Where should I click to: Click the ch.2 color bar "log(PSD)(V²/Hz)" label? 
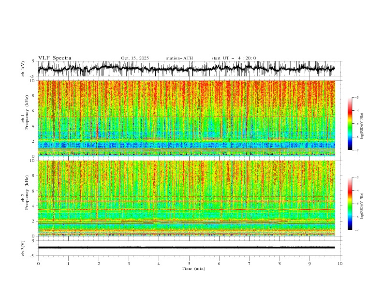(362, 206)
